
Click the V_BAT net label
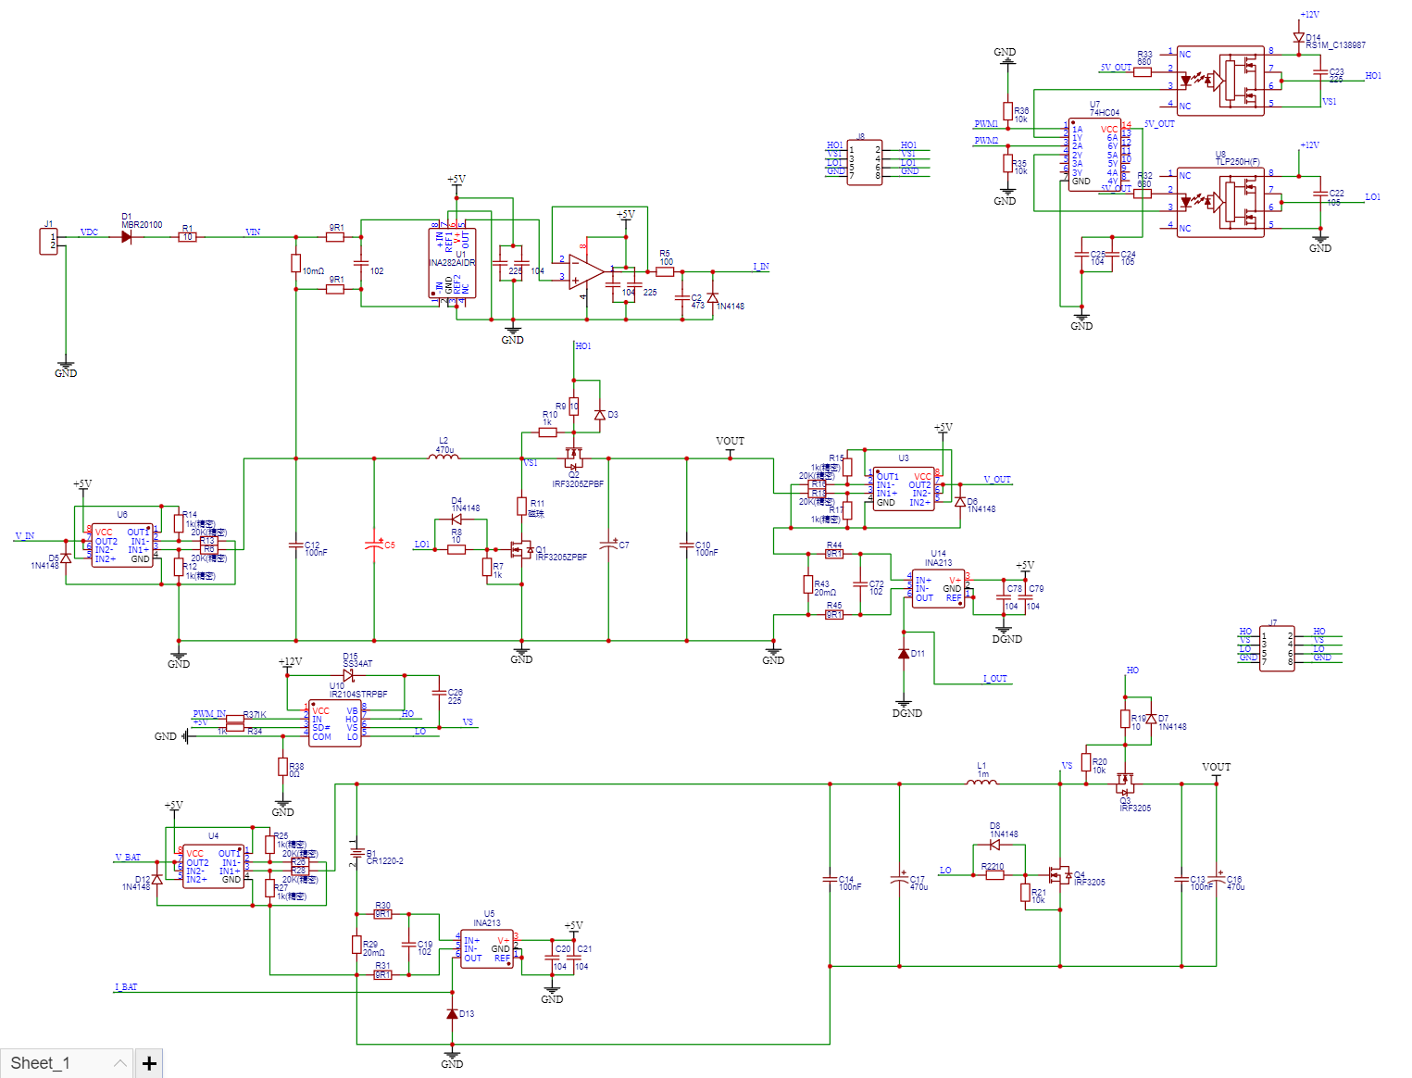pos(128,858)
